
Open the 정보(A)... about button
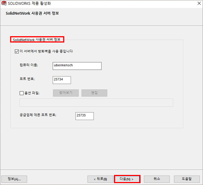[14, 179]
